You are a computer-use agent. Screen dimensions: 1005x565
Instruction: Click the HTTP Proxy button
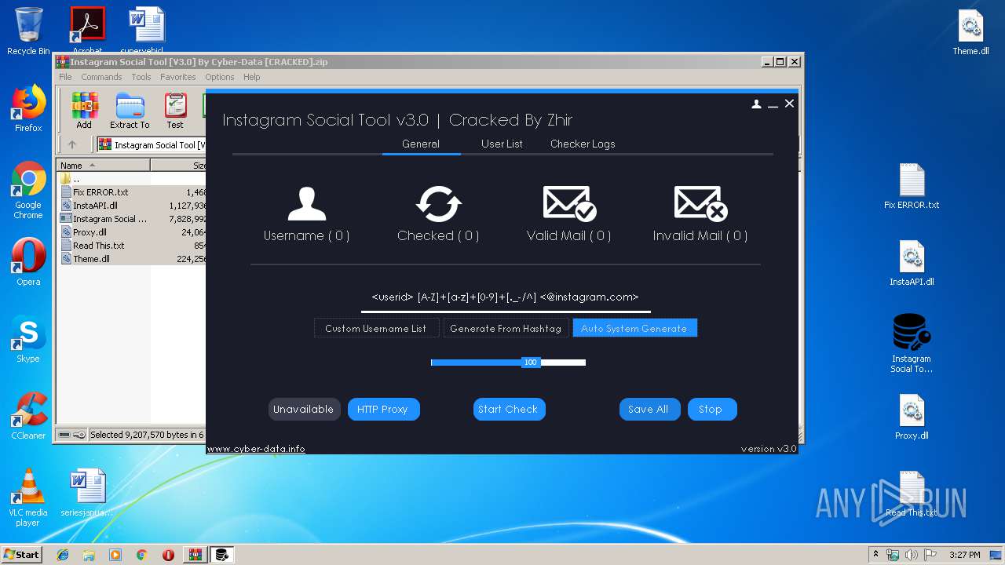(x=383, y=409)
